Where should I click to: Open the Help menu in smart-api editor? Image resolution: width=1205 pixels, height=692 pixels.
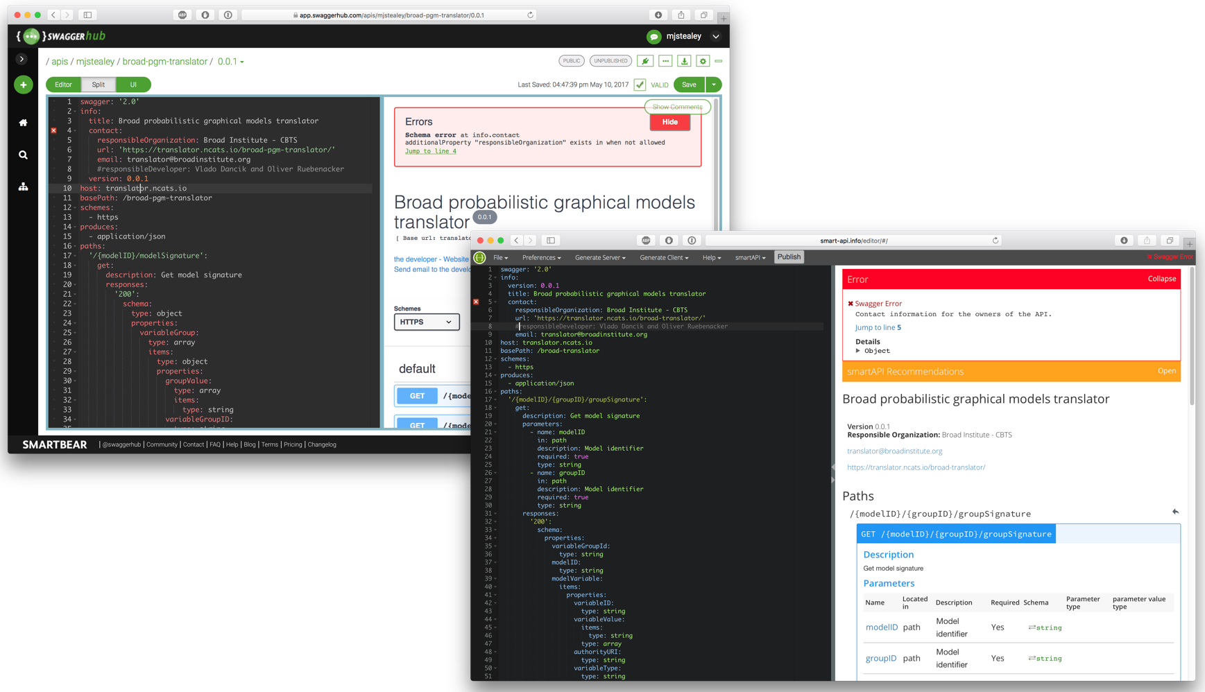coord(712,257)
